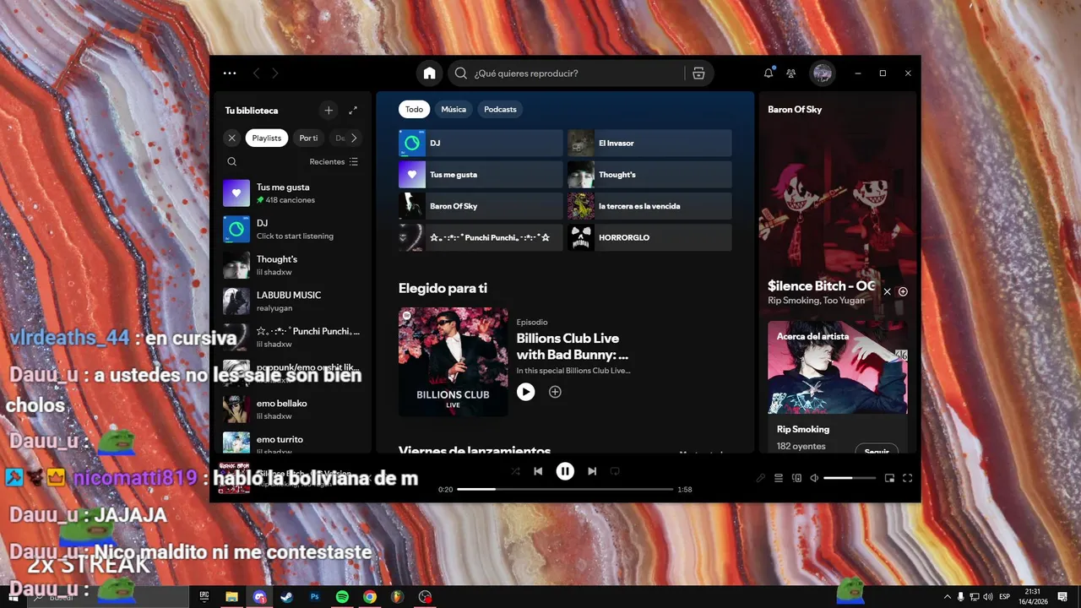
Task: Open the notifications bell
Action: [x=769, y=73]
